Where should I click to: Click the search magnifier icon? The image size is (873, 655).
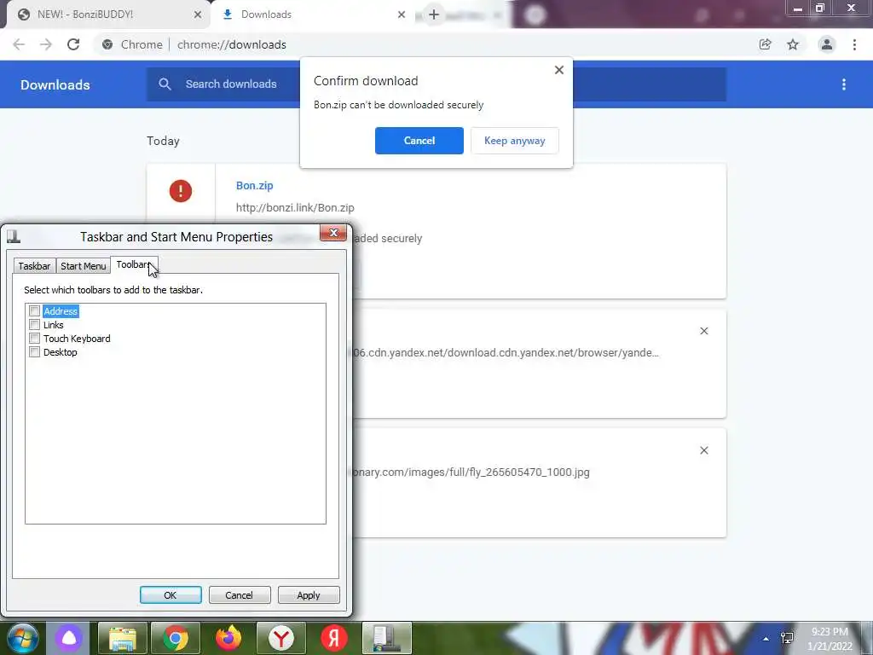click(x=165, y=84)
